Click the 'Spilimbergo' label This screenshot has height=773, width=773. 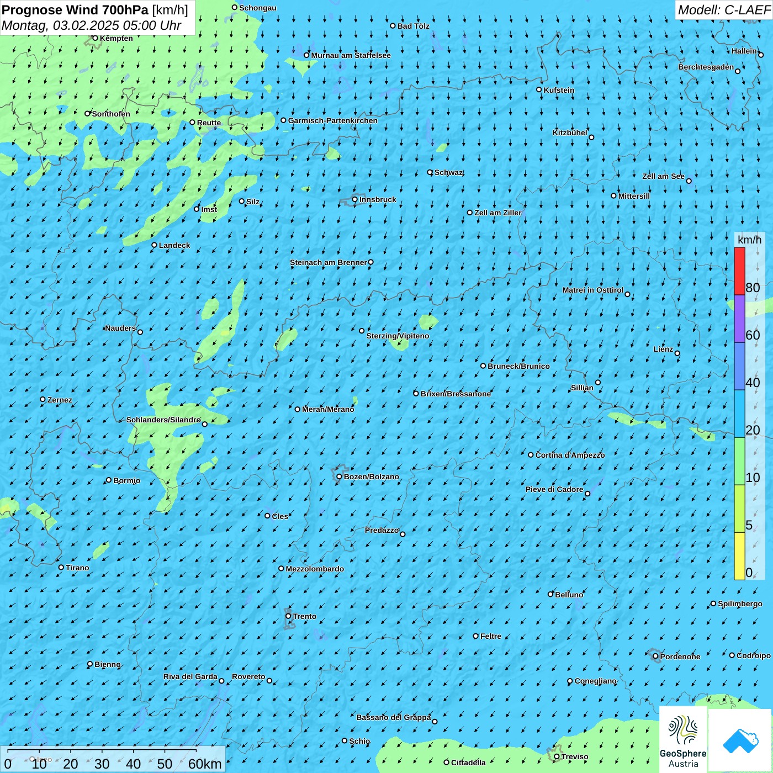pos(740,603)
